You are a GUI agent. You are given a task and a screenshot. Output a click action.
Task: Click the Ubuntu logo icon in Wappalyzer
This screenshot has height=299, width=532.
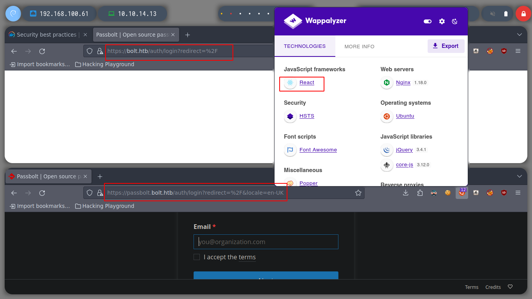(387, 116)
